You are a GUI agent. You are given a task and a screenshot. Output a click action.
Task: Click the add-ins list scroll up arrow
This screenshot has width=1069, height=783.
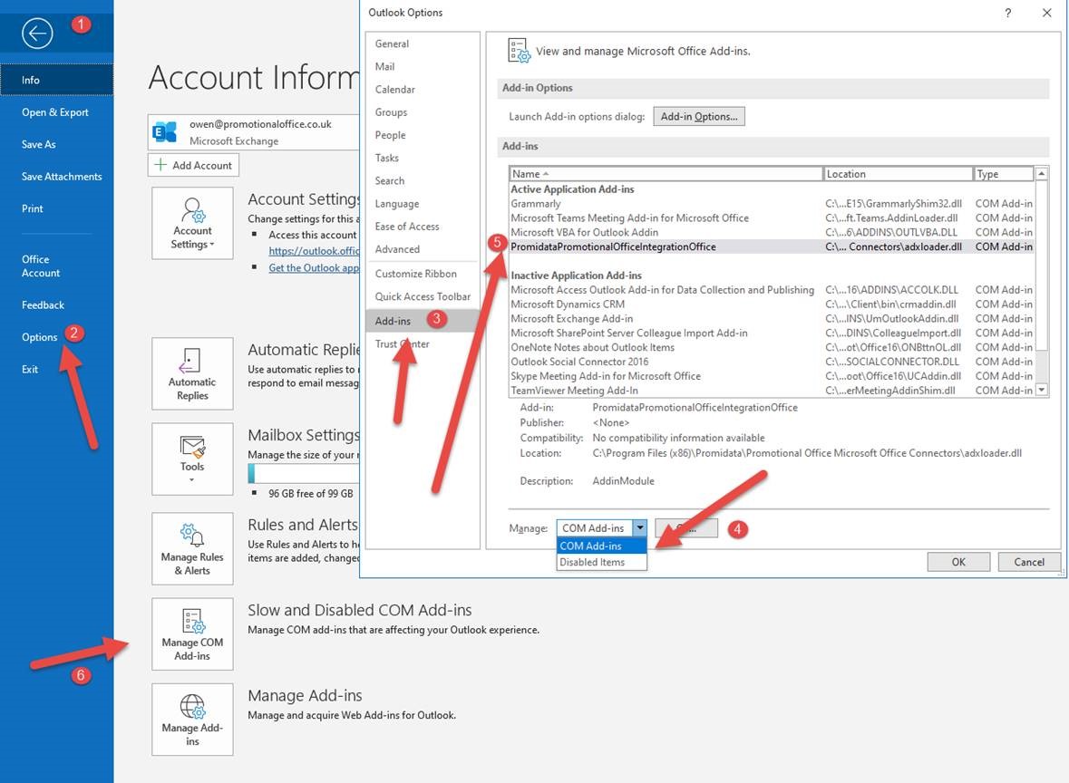click(x=1041, y=174)
